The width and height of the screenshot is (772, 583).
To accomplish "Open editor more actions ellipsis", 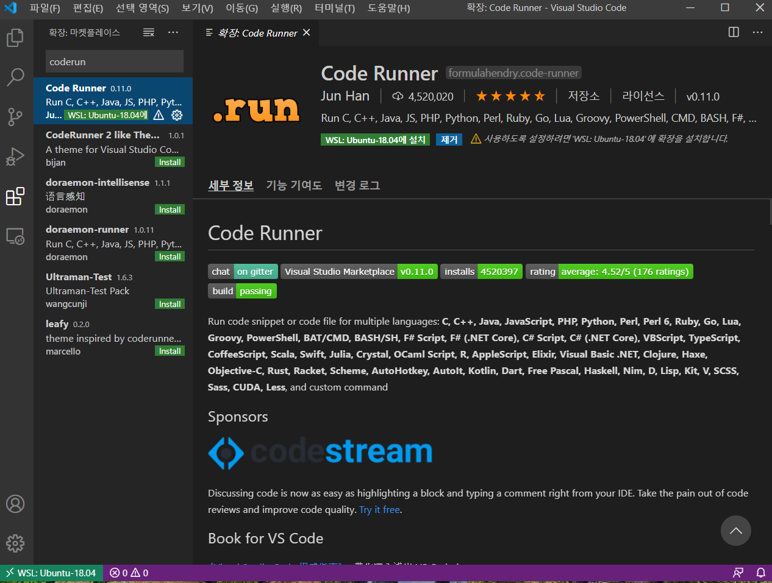I will click(x=757, y=32).
